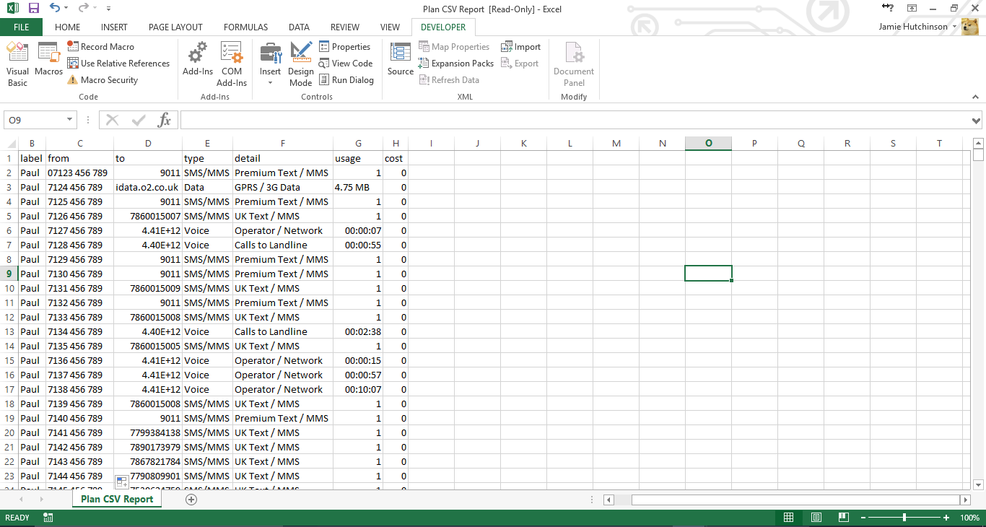Open control Properties
The width and height of the screenshot is (986, 527).
pyautogui.click(x=345, y=47)
